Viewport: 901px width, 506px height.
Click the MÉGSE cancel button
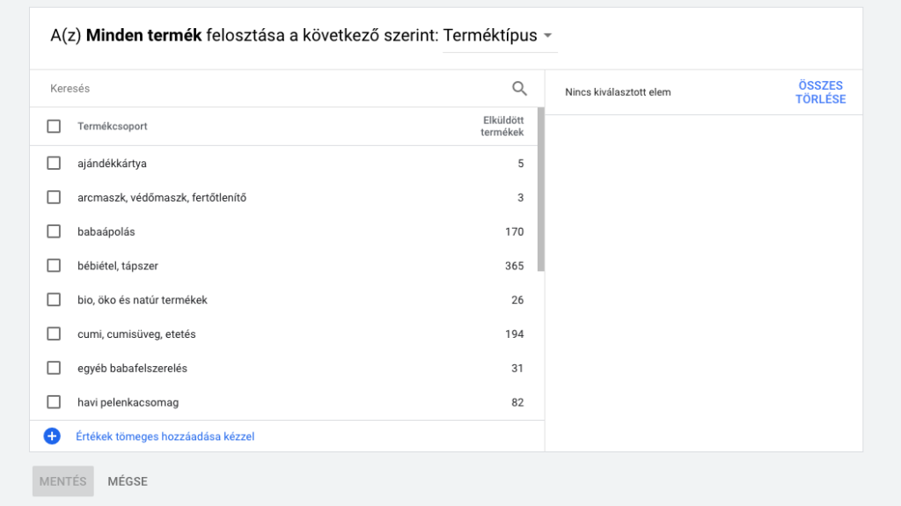[128, 481]
